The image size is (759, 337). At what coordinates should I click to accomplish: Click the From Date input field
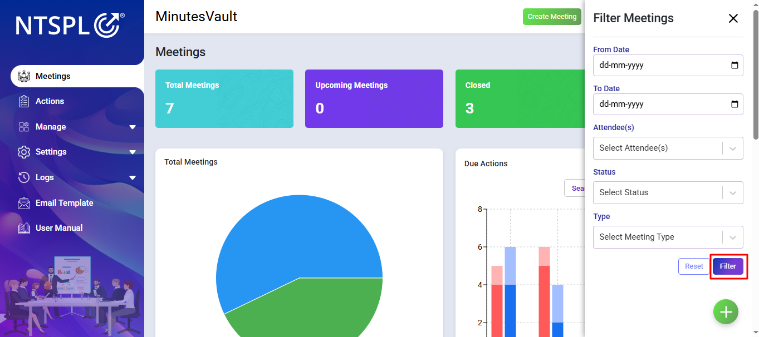(668, 65)
